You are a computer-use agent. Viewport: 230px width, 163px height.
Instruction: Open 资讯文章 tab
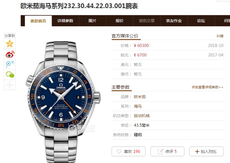(147, 21)
